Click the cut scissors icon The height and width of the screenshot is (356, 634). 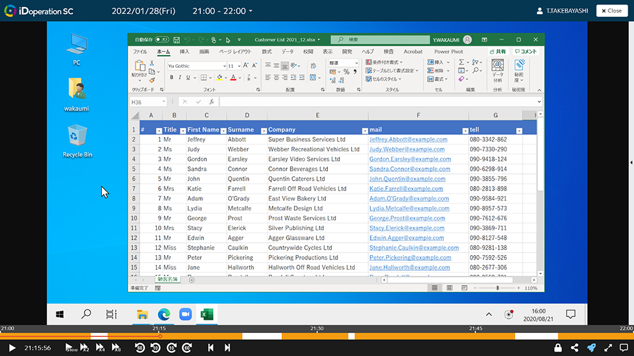click(152, 63)
